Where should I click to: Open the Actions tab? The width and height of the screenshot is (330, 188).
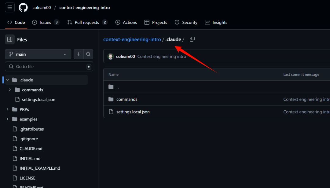click(x=126, y=22)
